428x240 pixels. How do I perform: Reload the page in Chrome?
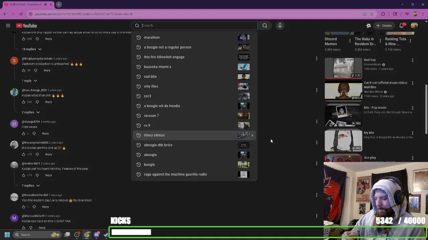coord(21,14)
